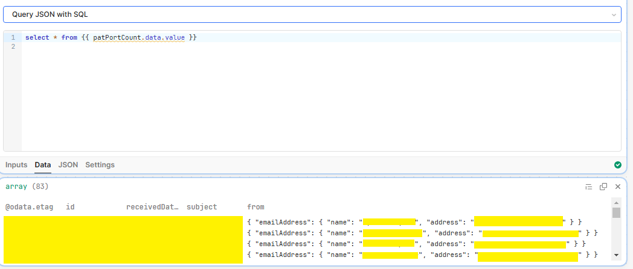
Task: Click the copy results icon
Action: tap(603, 187)
